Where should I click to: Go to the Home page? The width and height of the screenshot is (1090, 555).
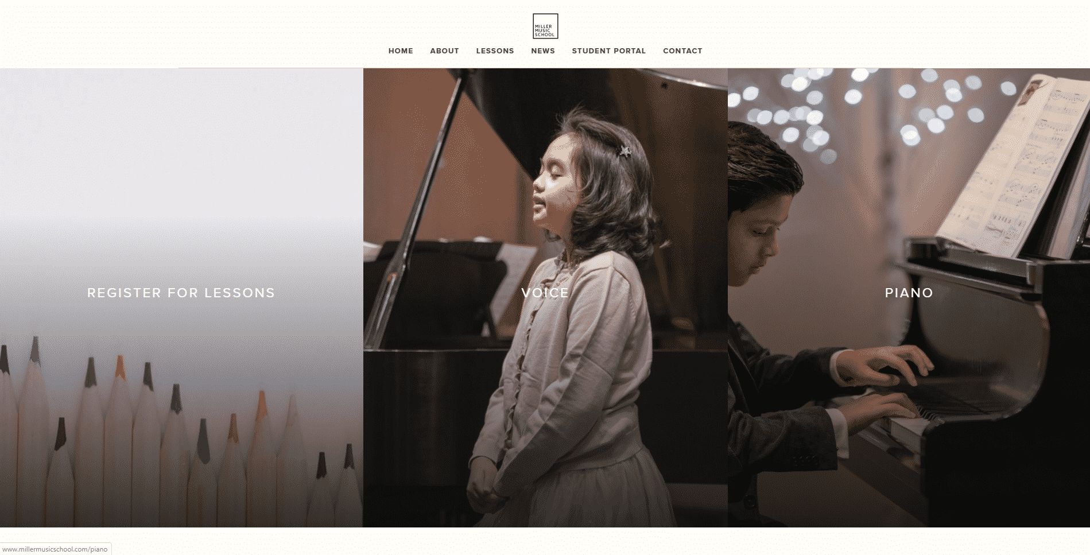point(401,51)
